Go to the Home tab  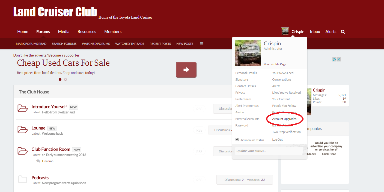[x=23, y=32]
